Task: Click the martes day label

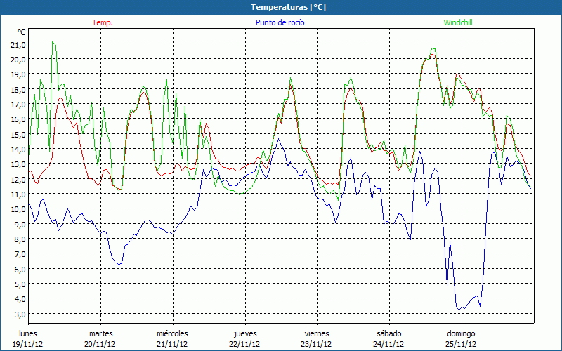Action: coord(100,333)
